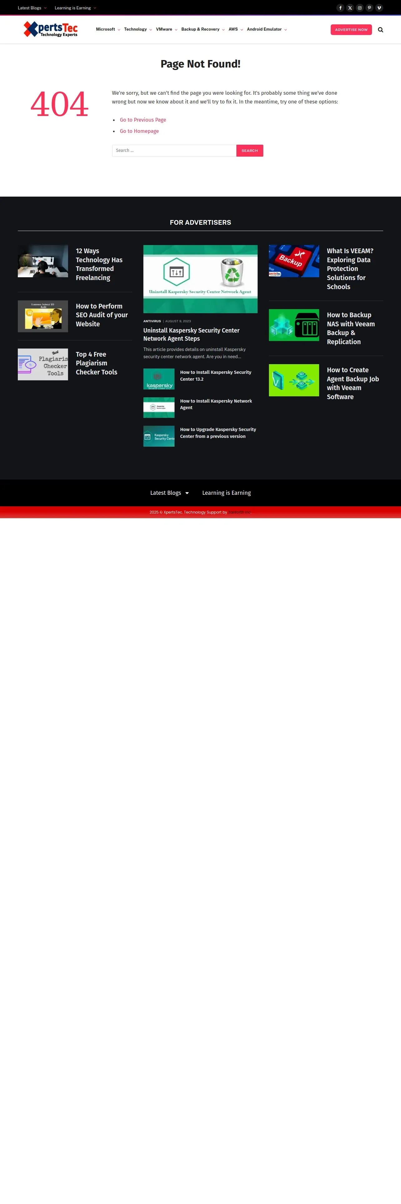Open the Backup & Recovery menu

(x=203, y=29)
